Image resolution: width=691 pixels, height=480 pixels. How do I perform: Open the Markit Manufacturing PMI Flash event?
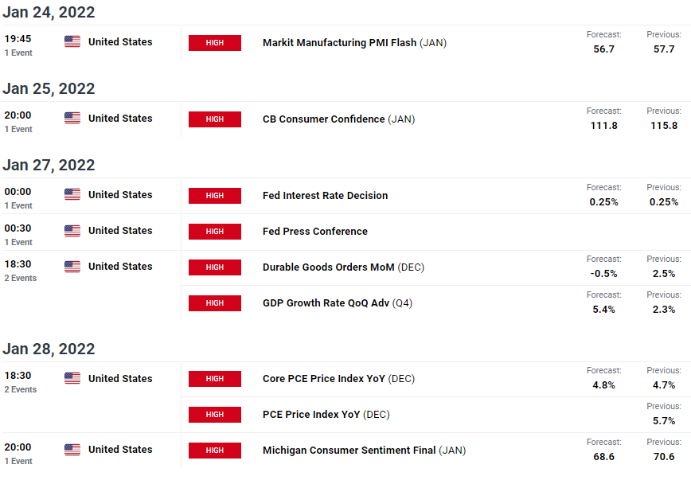pos(339,43)
